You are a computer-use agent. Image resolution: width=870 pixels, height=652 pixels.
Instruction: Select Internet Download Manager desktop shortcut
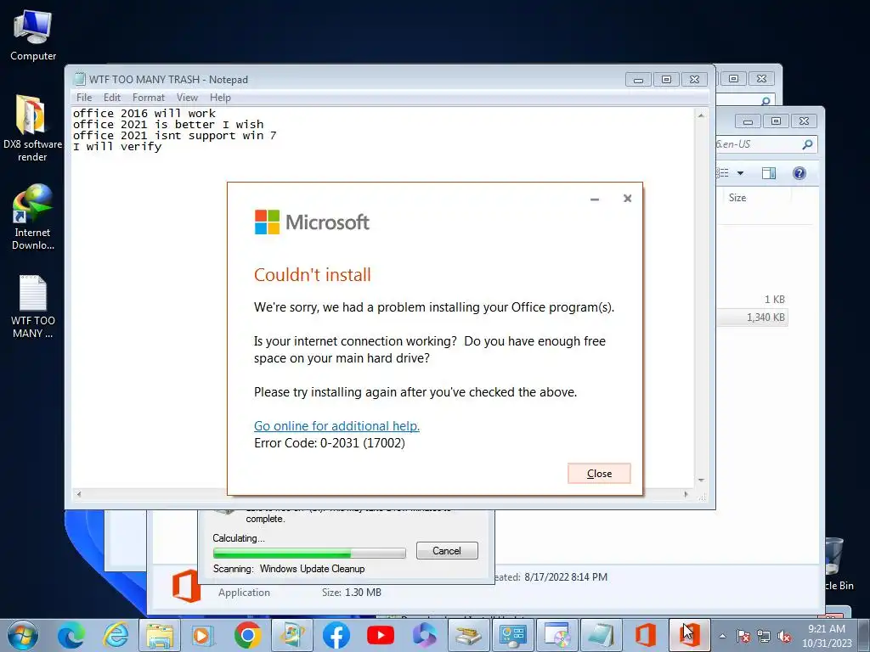pyautogui.click(x=32, y=217)
